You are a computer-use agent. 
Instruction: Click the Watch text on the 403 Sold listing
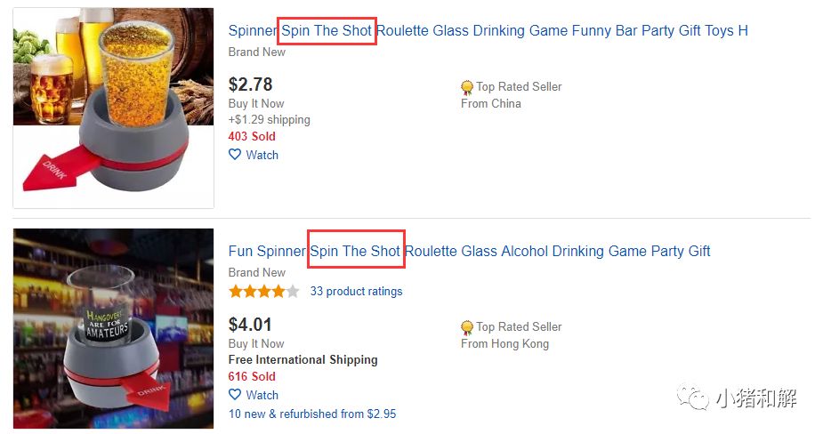click(262, 155)
